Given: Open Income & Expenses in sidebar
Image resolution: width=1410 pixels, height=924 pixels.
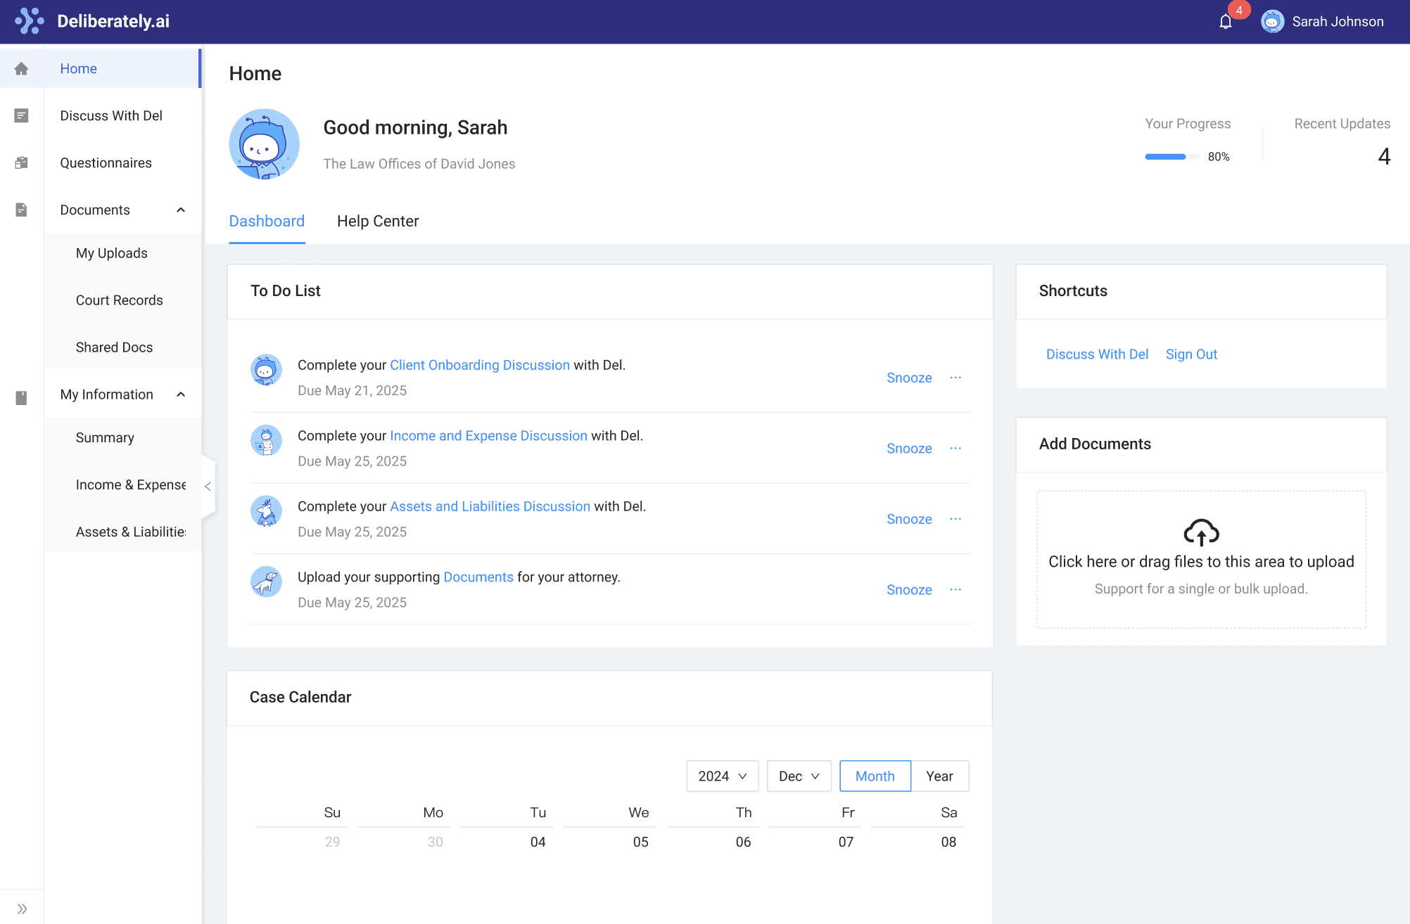Looking at the screenshot, I should tap(131, 485).
